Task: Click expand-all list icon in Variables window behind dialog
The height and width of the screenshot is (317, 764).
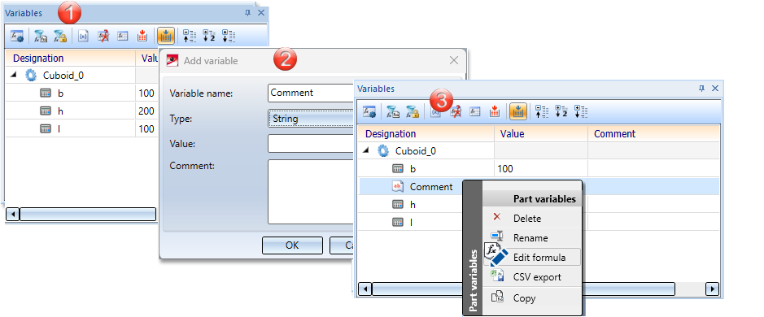Action: click(228, 36)
